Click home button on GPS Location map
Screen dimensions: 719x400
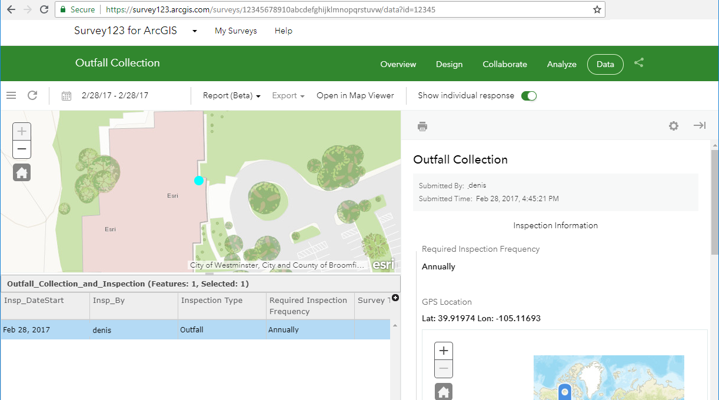(444, 392)
